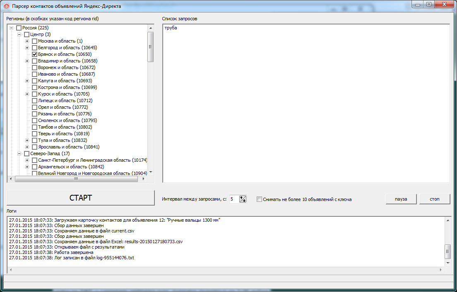Tick Владимир и область checkbox
457x292 pixels.
(34, 61)
